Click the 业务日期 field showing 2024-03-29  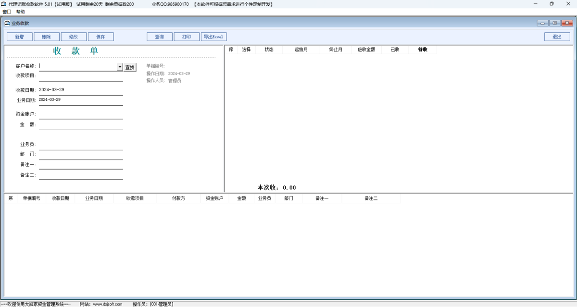pyautogui.click(x=81, y=100)
